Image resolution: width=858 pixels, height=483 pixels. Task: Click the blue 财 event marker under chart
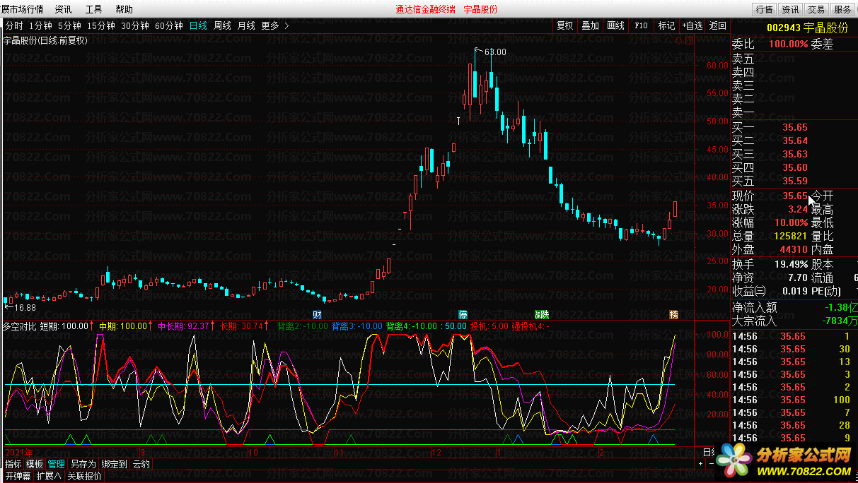(318, 314)
